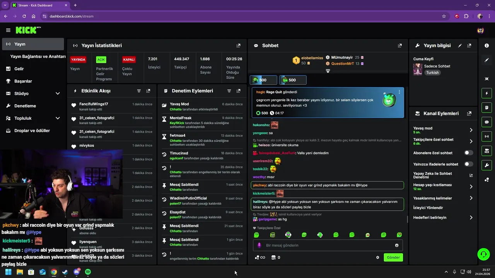Select Yayın in left sidebar
The height and width of the screenshot is (278, 495).
coord(33,44)
